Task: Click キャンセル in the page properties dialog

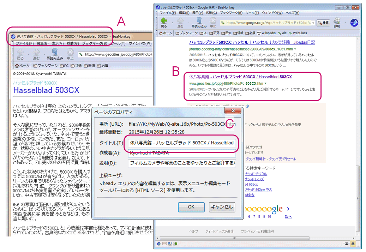Action: pos(222,207)
